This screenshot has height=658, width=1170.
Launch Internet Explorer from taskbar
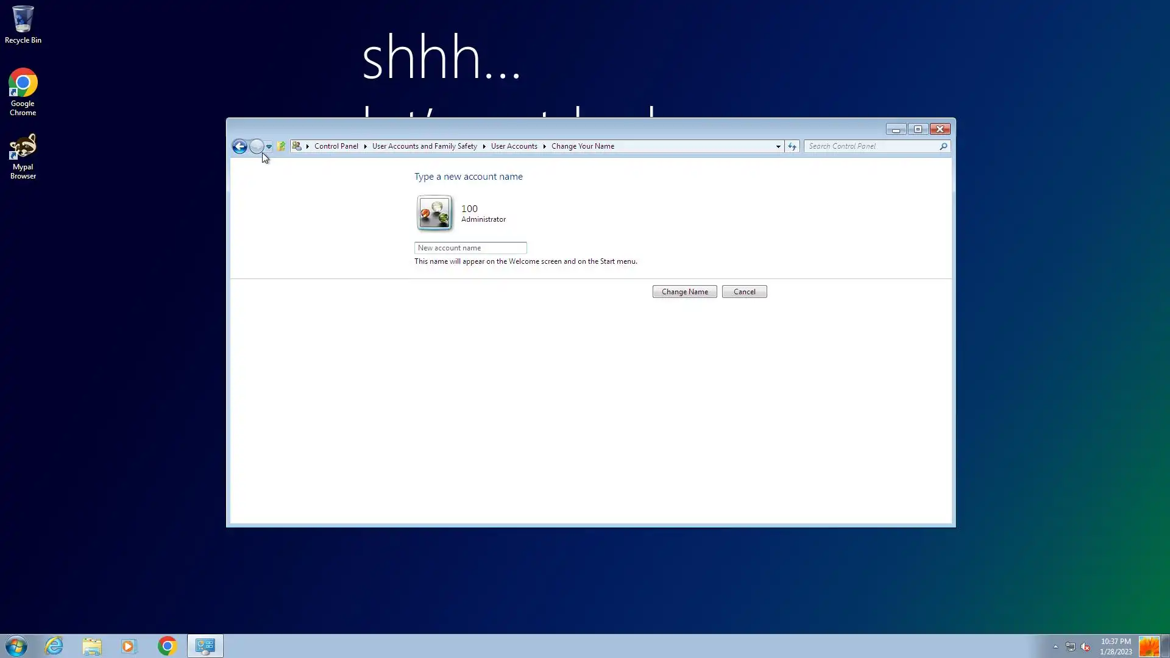pyautogui.click(x=54, y=646)
